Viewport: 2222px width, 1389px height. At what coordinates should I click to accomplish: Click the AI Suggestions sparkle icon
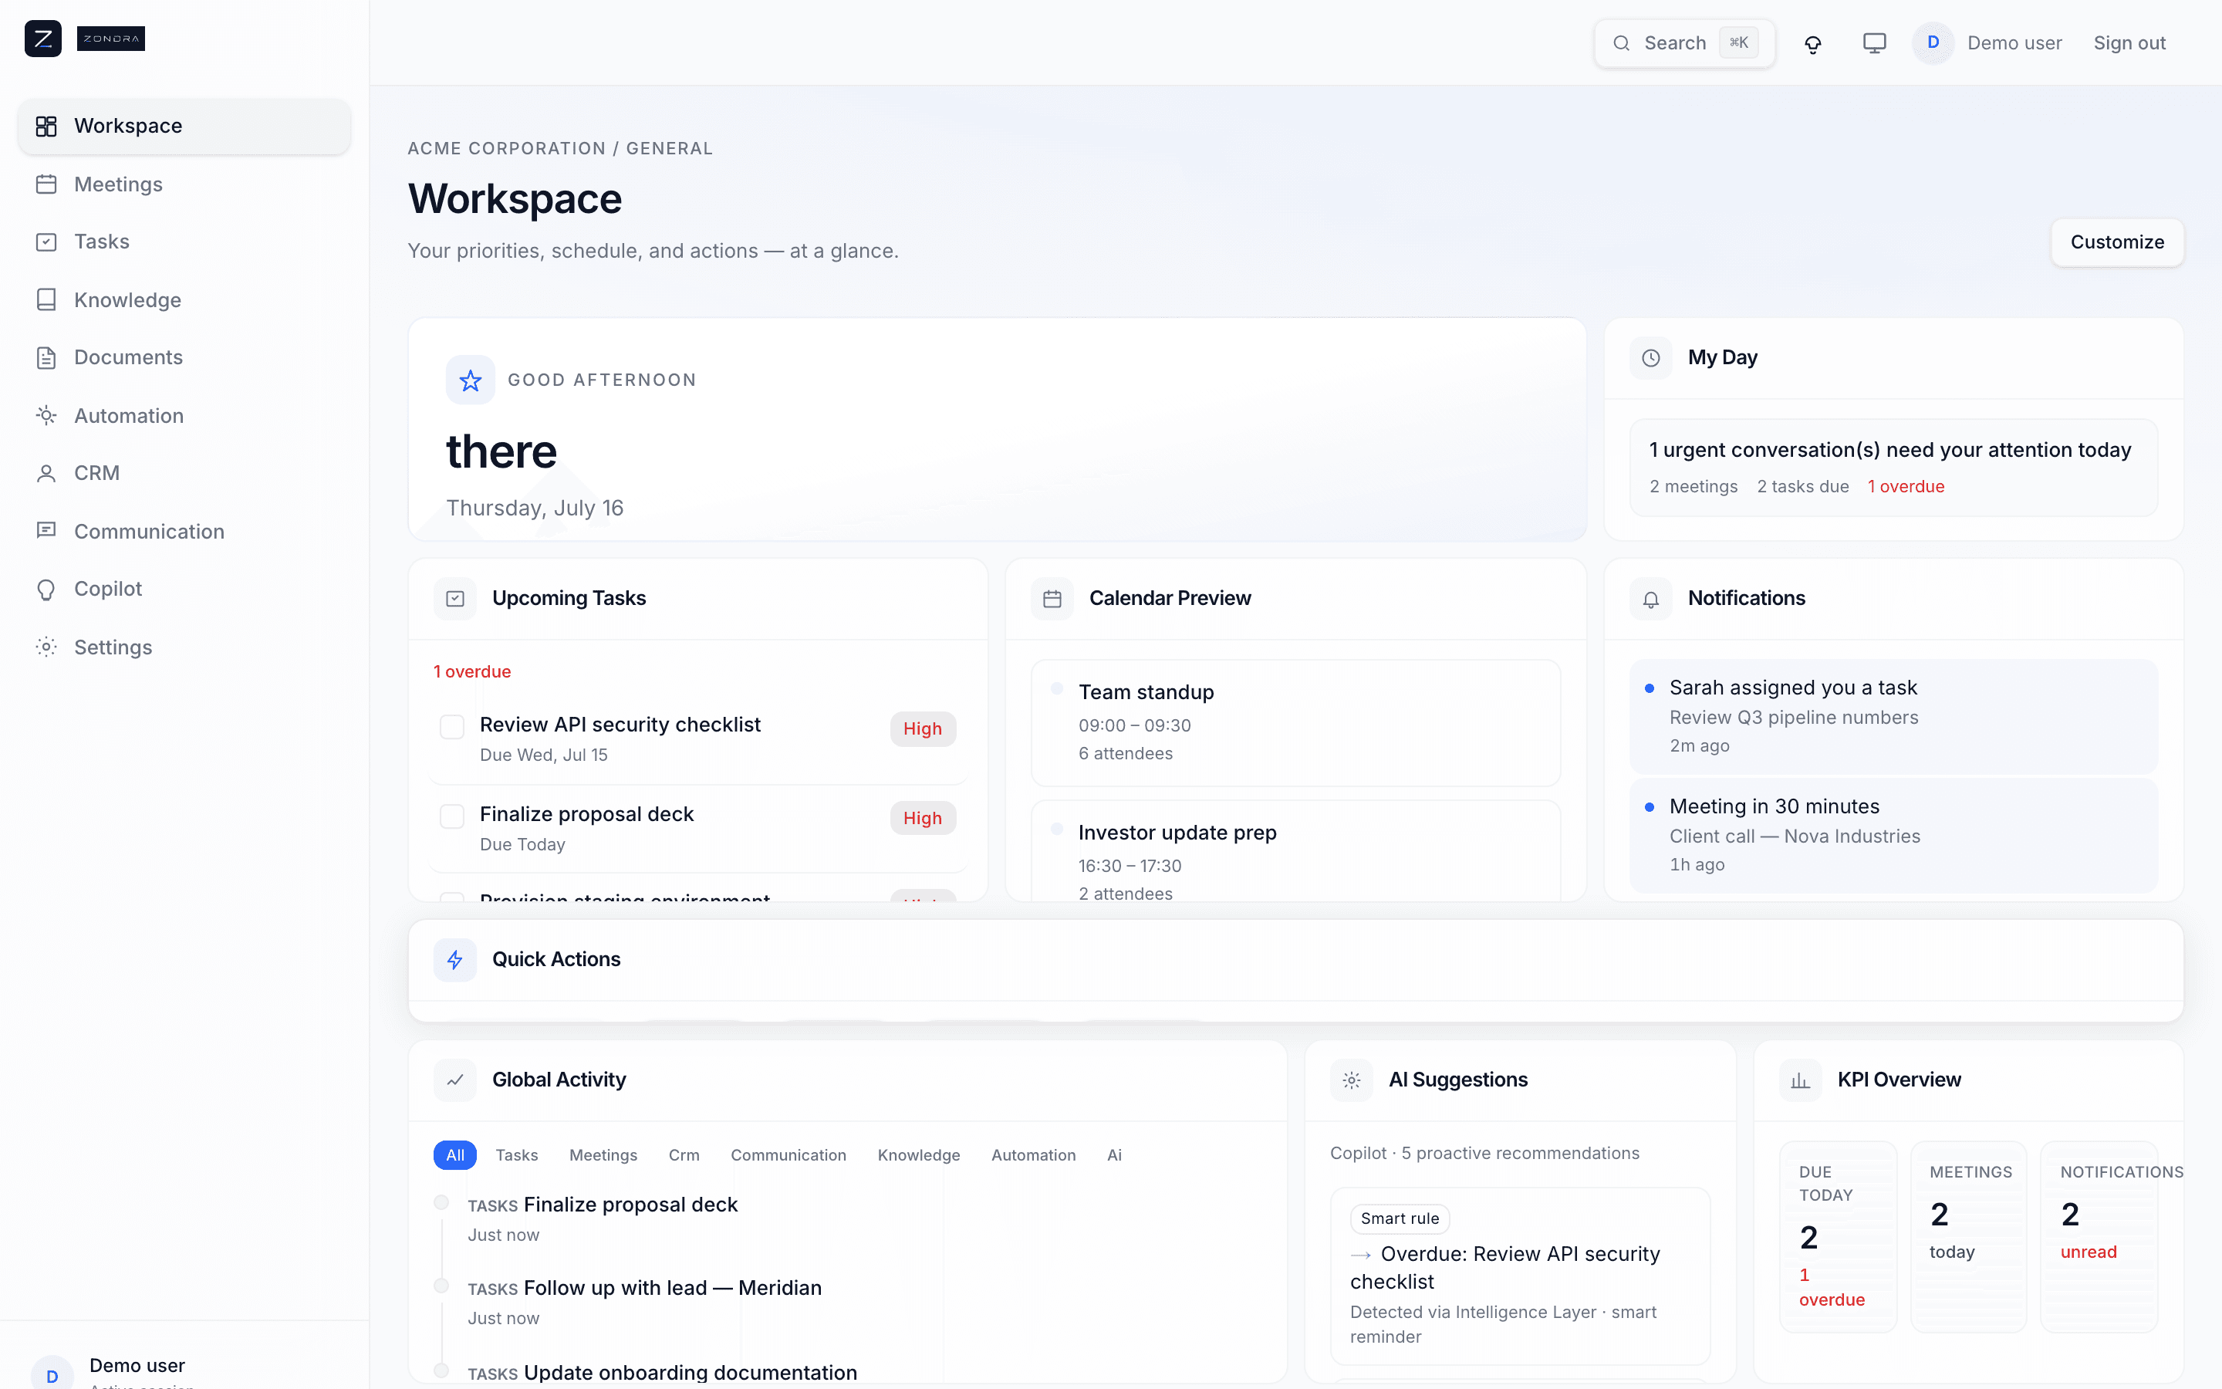click(1352, 1080)
